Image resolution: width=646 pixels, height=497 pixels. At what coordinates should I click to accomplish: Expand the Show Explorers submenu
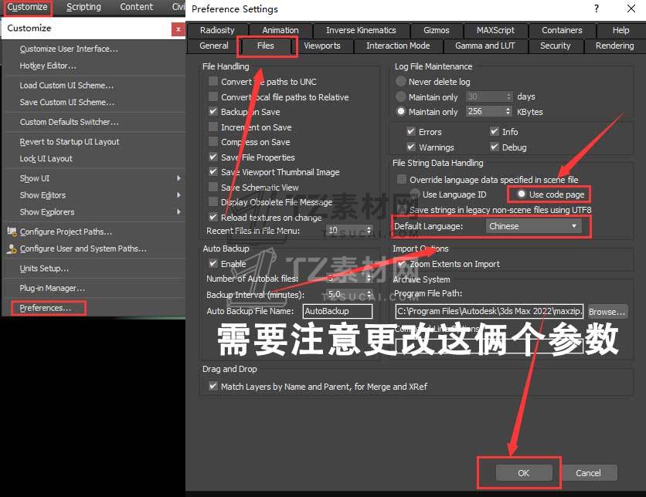coord(178,212)
